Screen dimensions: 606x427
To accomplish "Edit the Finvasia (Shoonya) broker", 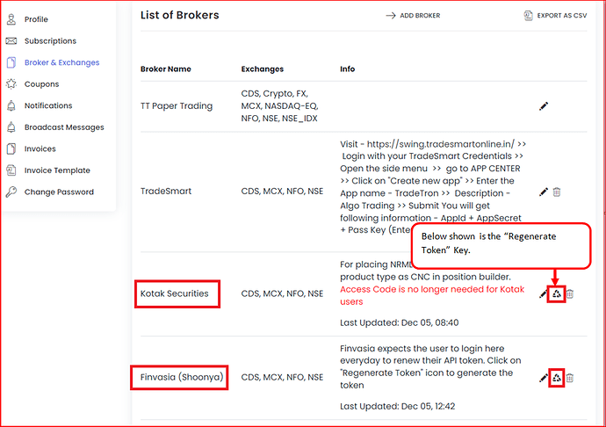I will click(544, 378).
